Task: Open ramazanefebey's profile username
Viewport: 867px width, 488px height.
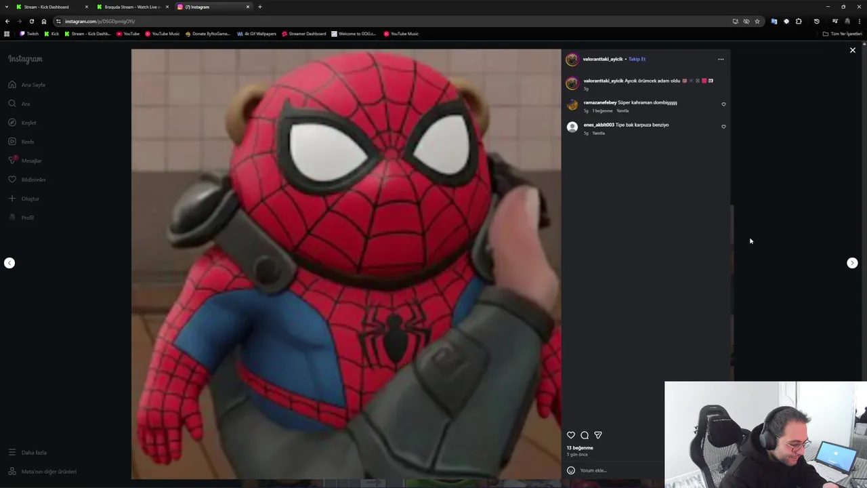Action: (600, 102)
